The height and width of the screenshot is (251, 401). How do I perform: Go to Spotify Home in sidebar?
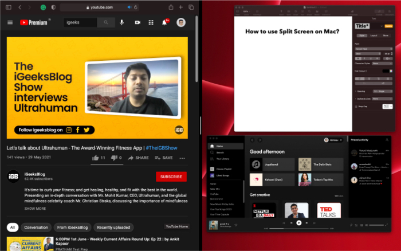pyautogui.click(x=226, y=146)
